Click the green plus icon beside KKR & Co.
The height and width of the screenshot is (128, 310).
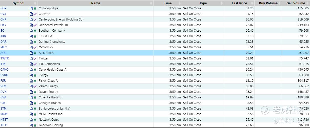(35, 36)
